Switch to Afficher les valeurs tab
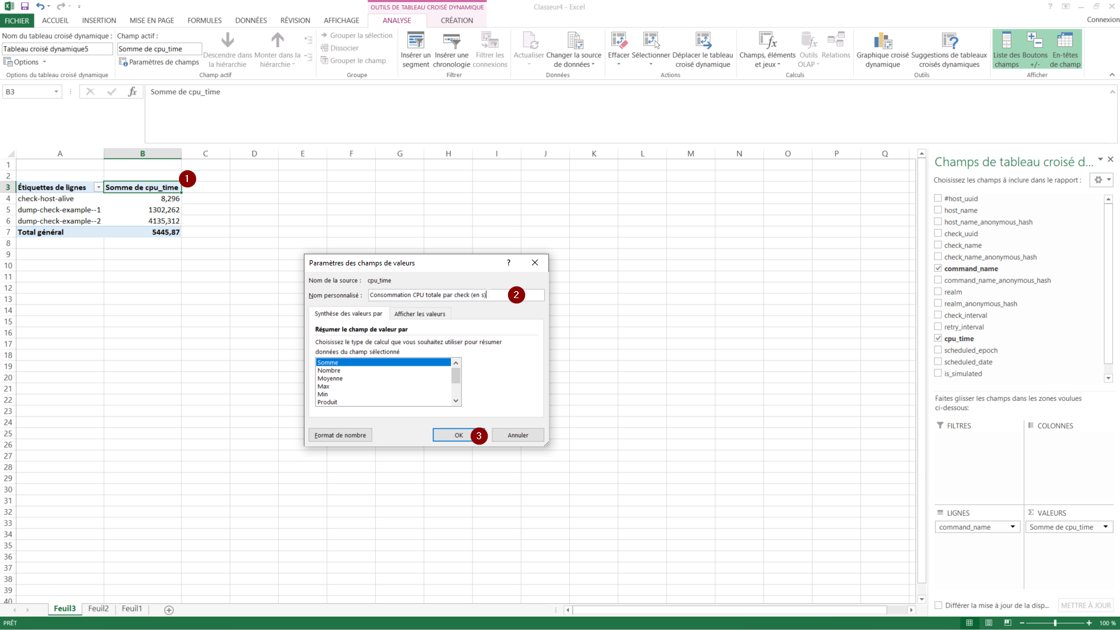Image resolution: width=1120 pixels, height=630 pixels. [419, 314]
